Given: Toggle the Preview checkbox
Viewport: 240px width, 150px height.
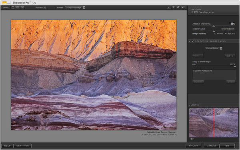Looking at the screenshot, I should [x=45, y=8].
